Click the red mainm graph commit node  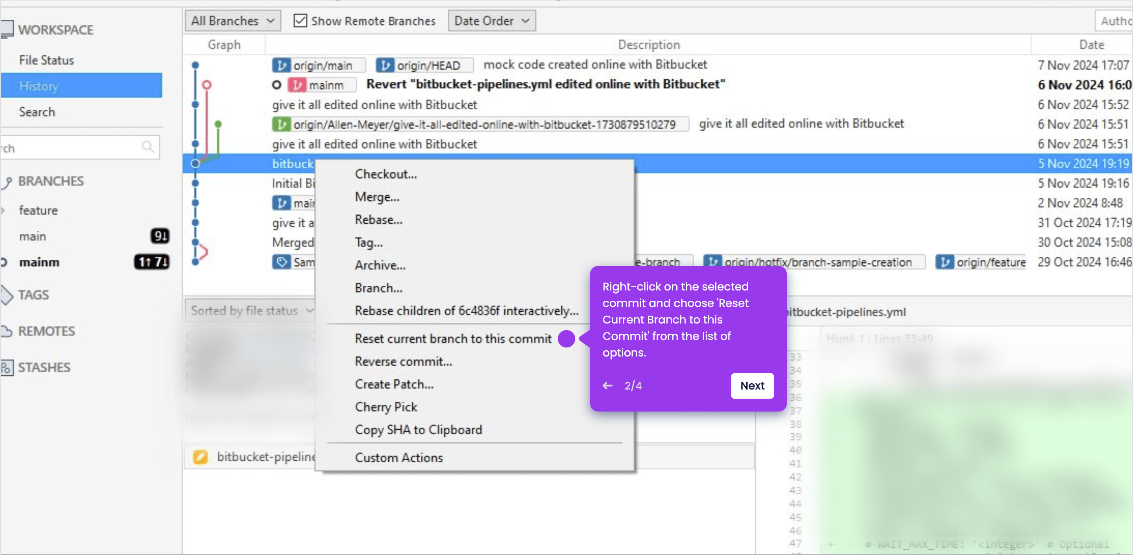click(207, 85)
